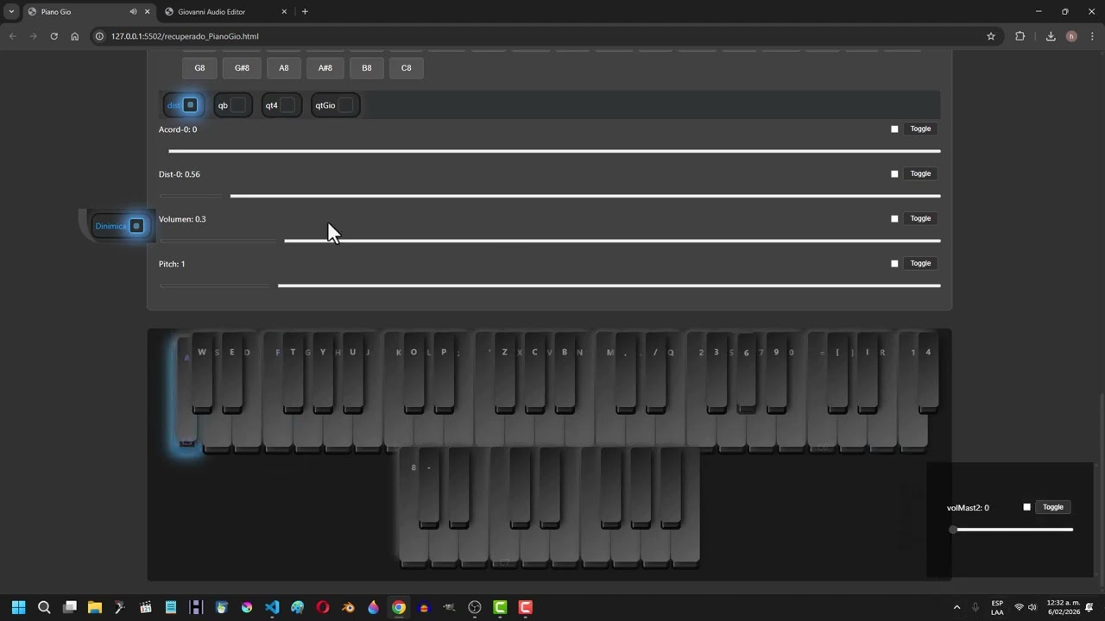Open Opera browser from the taskbar
This screenshot has width=1105, height=621.
point(323,607)
